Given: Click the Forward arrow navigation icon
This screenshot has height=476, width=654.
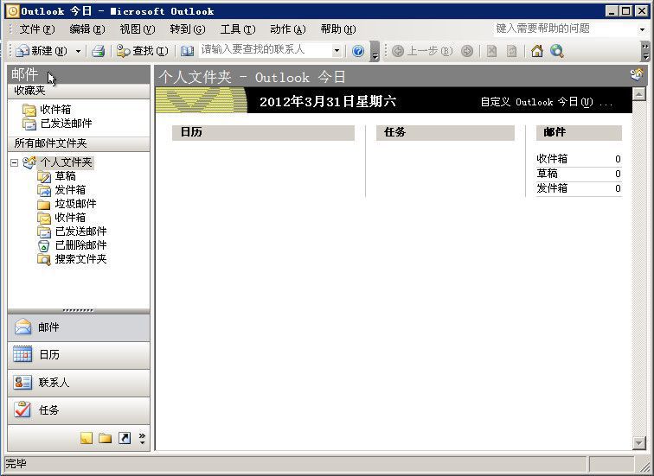Looking at the screenshot, I should coord(467,51).
